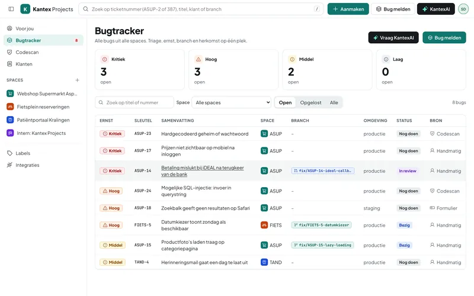Viewport: 474px width, 296px height.
Task: Click the slash shortcut badge in search bar
Action: point(317,9)
